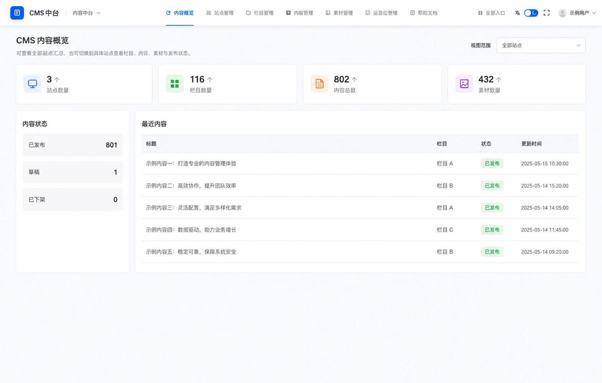Click the 状态 column header
The height and width of the screenshot is (383, 602).
point(486,144)
